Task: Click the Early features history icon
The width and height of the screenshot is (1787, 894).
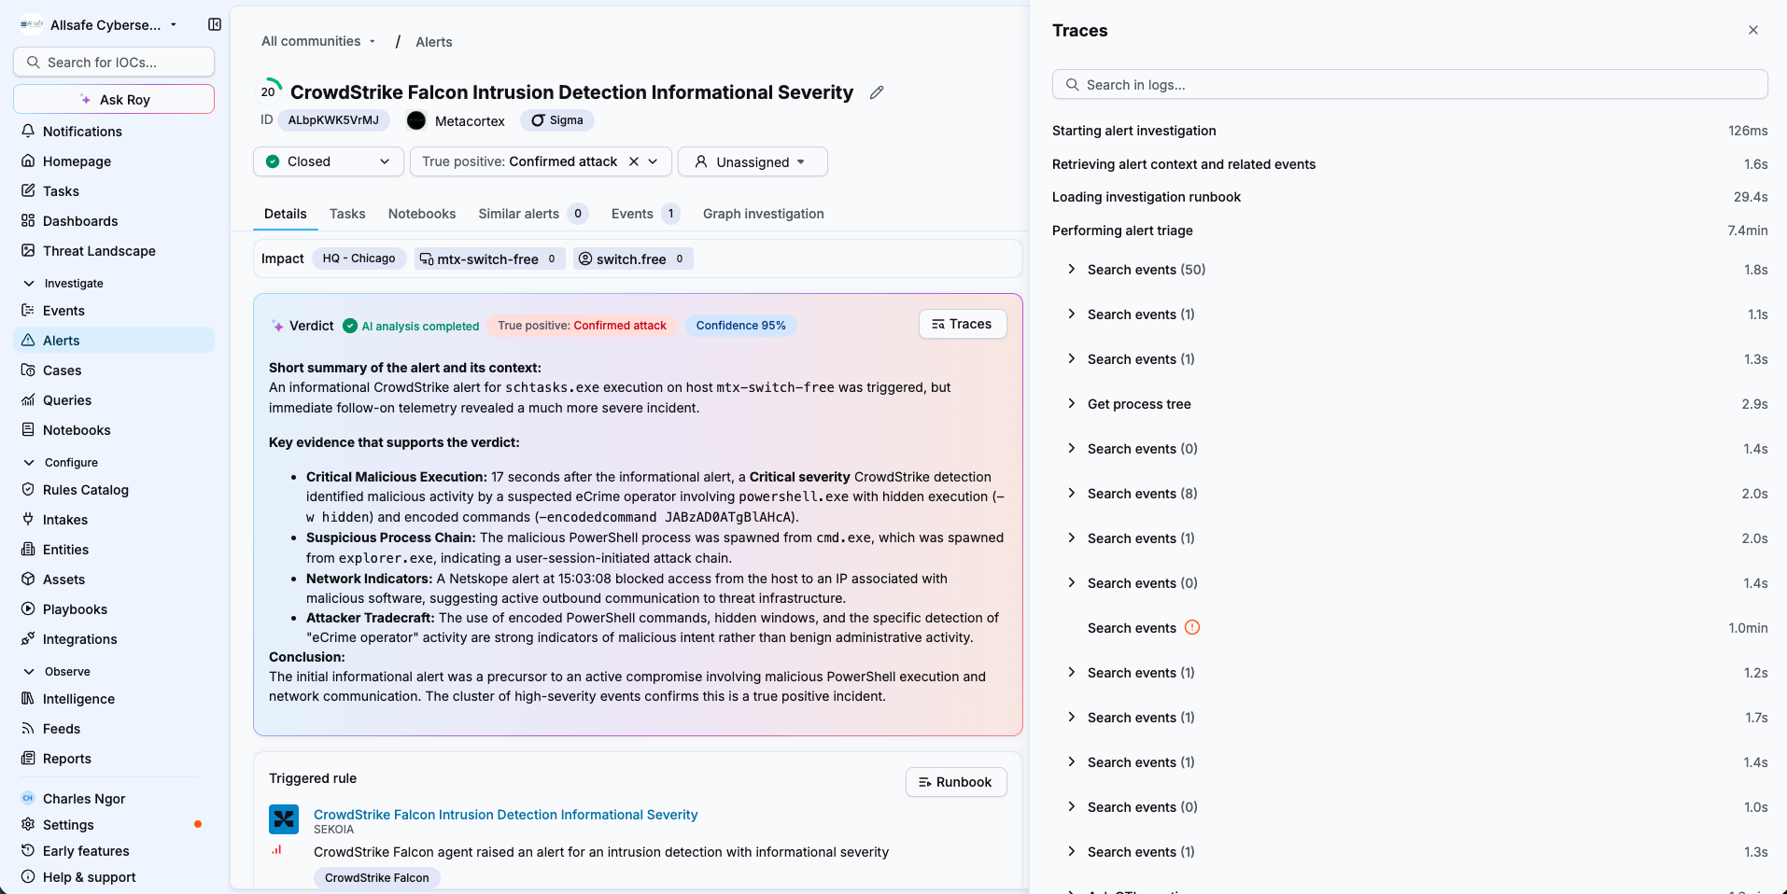Action: (x=28, y=850)
